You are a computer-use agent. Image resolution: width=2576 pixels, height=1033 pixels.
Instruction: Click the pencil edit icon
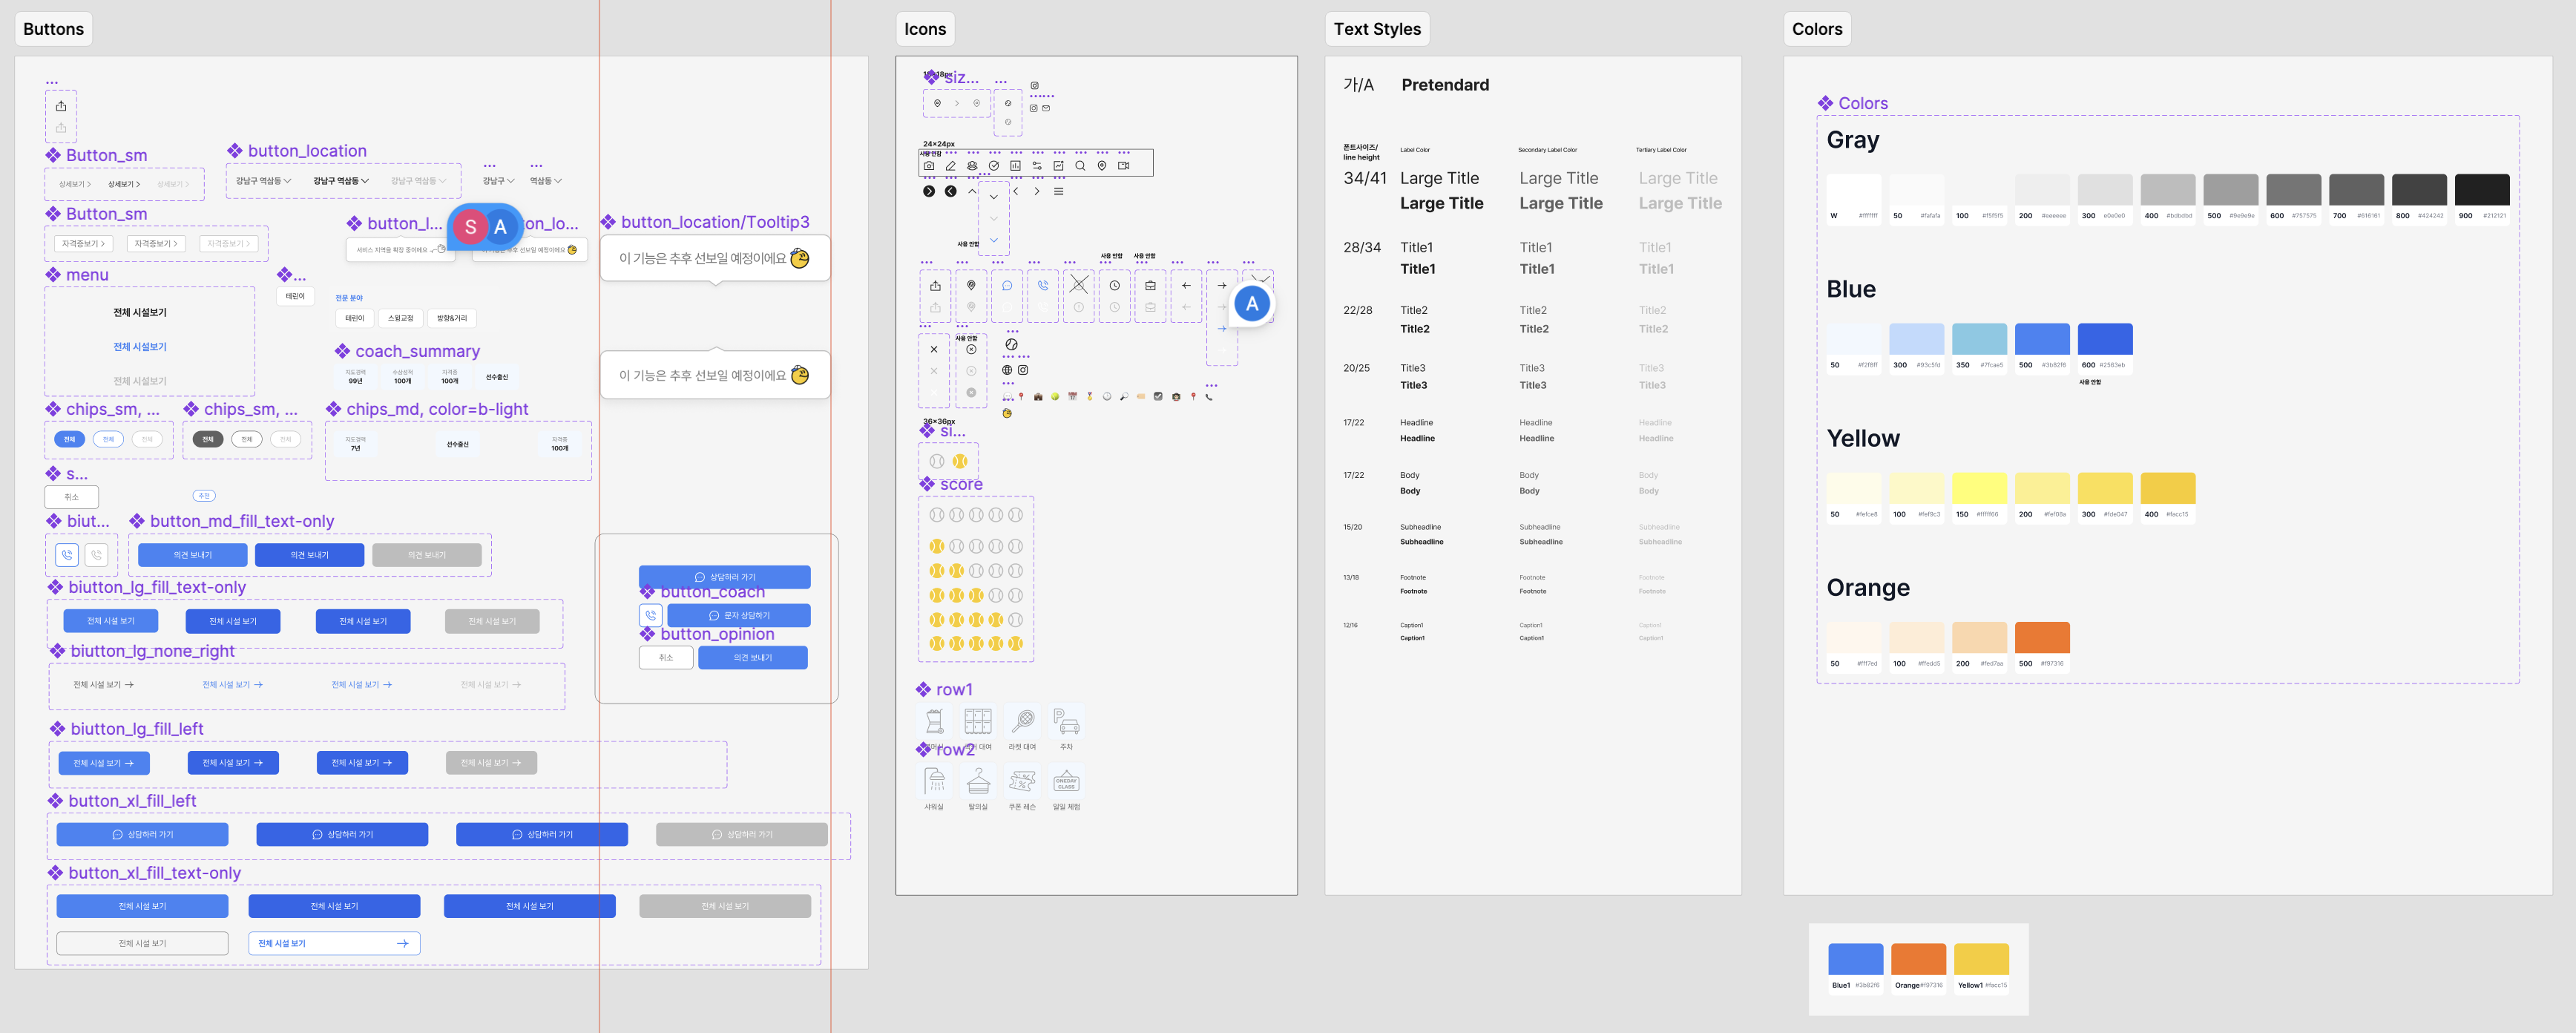tap(951, 166)
